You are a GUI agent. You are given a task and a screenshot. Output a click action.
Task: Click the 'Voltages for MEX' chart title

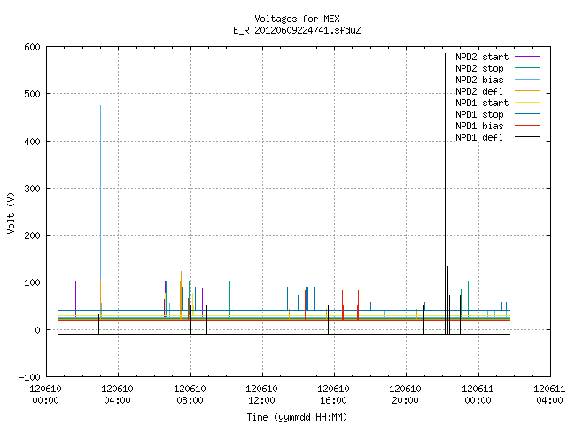[x=297, y=19]
